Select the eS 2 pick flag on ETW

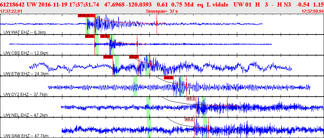coord(133,57)
